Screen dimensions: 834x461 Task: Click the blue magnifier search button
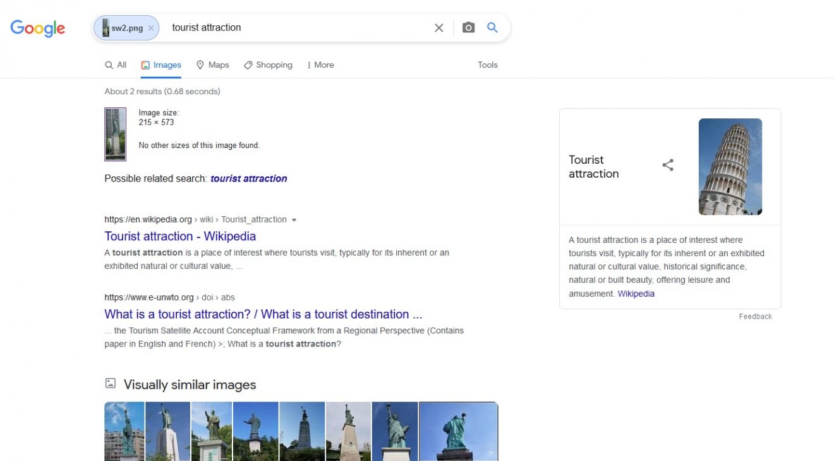tap(493, 28)
